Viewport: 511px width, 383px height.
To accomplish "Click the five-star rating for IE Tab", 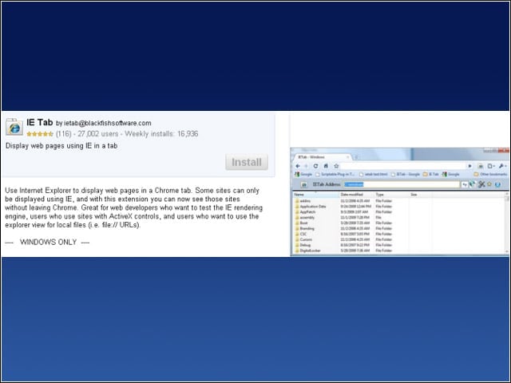I will tap(40, 134).
